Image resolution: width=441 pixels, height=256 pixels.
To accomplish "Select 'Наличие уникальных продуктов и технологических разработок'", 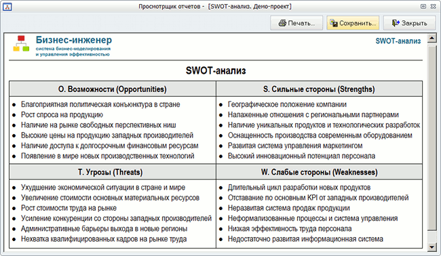I will (324, 125).
